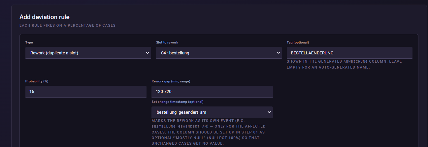
Task: Click the chevron arrow of the Type select
Action: [x=148, y=53]
